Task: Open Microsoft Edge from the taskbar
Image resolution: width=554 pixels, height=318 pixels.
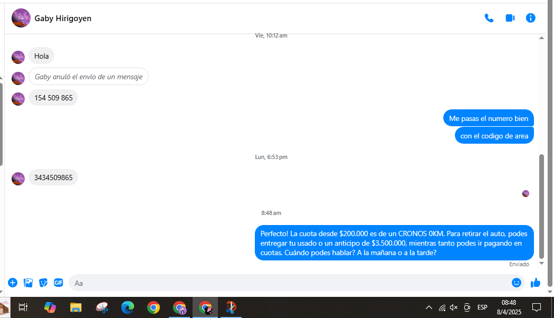Action: point(128,307)
